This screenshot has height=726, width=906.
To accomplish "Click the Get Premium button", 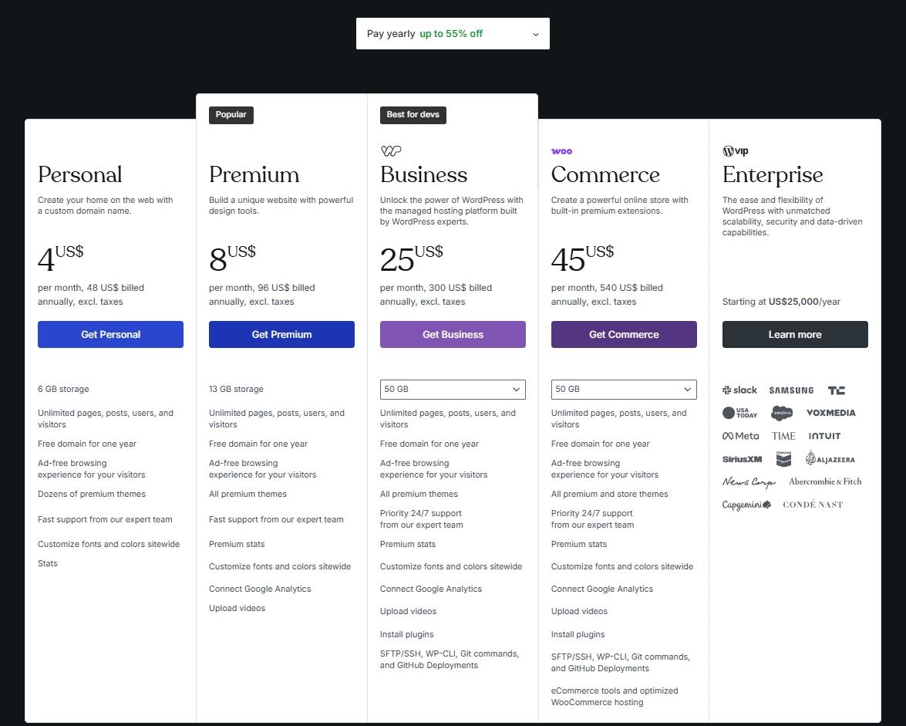I will (281, 335).
